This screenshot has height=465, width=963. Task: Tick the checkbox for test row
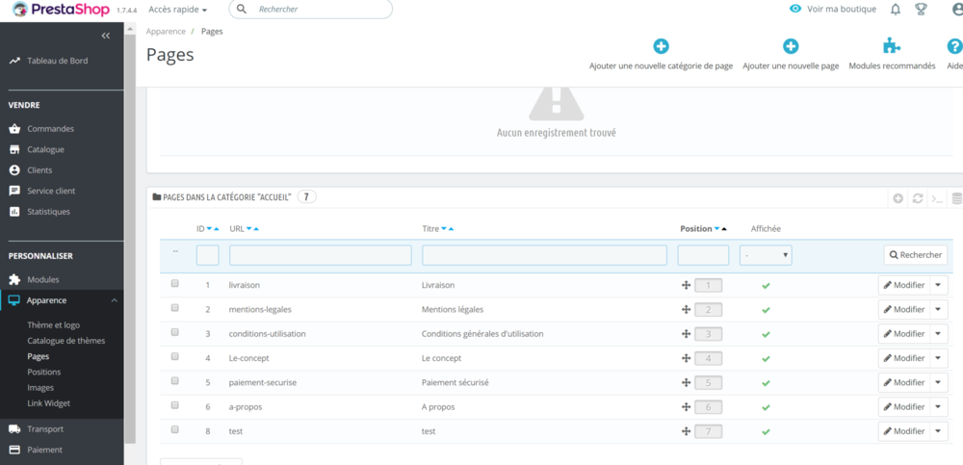(x=175, y=430)
